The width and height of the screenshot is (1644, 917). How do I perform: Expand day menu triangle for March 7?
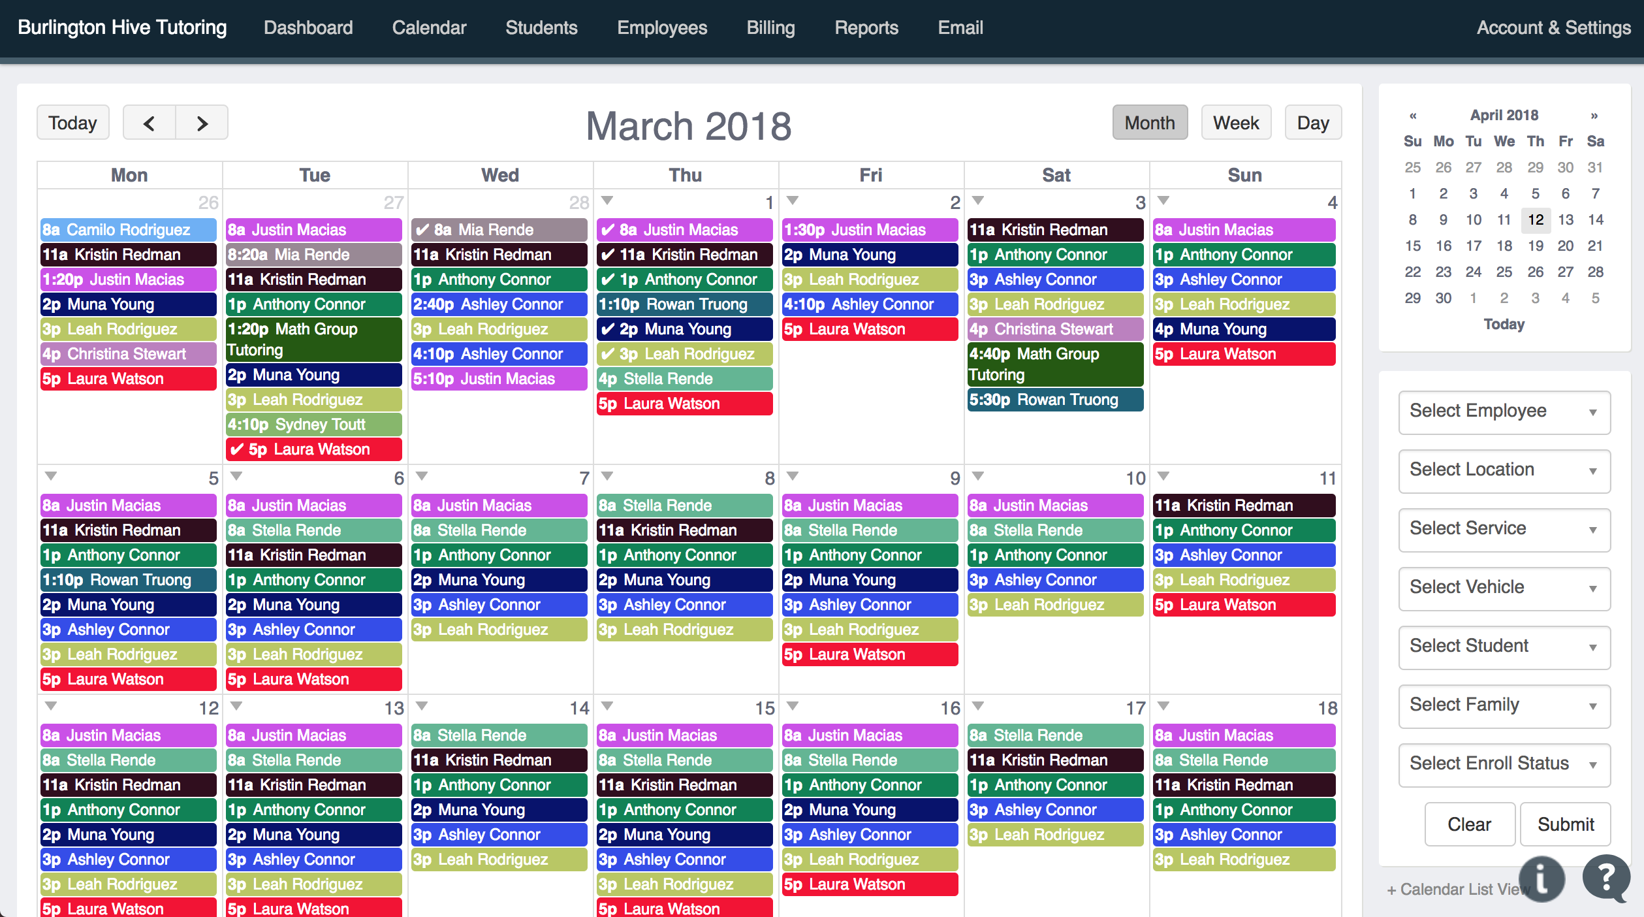[422, 476]
